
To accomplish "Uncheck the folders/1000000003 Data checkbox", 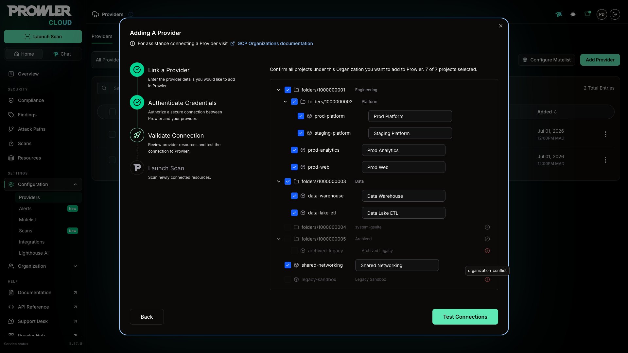I will tap(288, 181).
